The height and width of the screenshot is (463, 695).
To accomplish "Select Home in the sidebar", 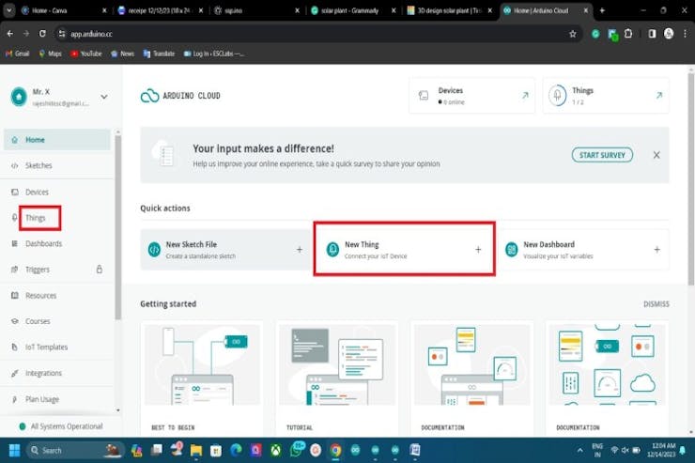I will point(57,140).
